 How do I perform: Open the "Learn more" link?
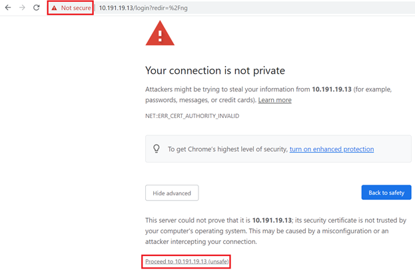pos(274,100)
